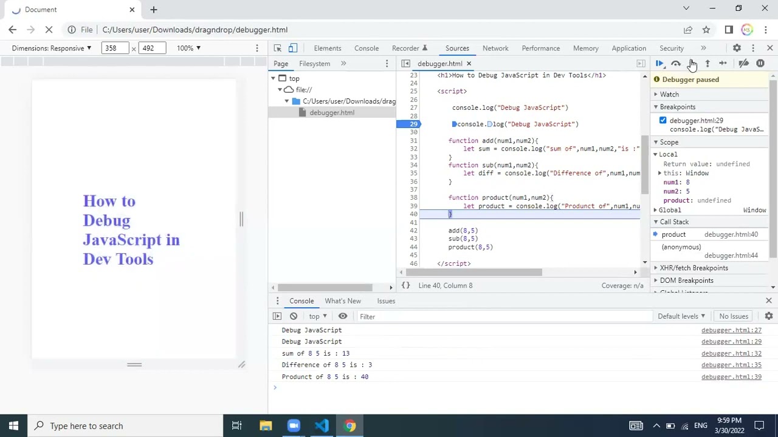778x437 pixels.
Task: Switch to the Elements tab
Action: coord(328,48)
